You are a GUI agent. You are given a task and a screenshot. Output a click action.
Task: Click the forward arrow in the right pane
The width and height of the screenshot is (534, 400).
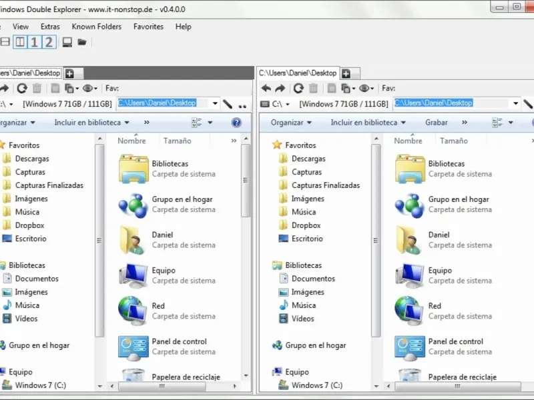point(280,89)
